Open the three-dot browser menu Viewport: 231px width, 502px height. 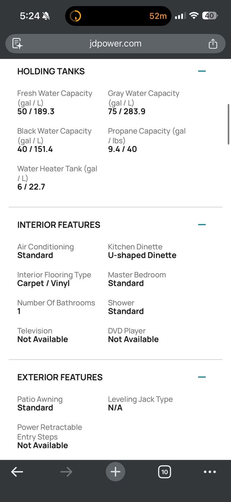[210, 472]
